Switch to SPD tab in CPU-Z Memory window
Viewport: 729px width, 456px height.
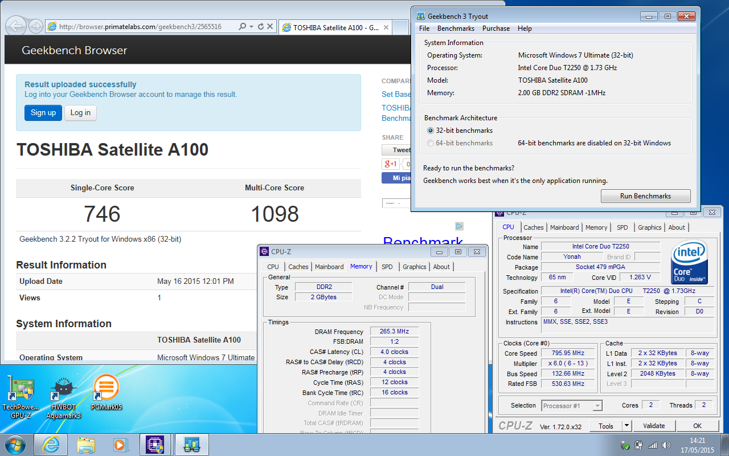point(387,267)
